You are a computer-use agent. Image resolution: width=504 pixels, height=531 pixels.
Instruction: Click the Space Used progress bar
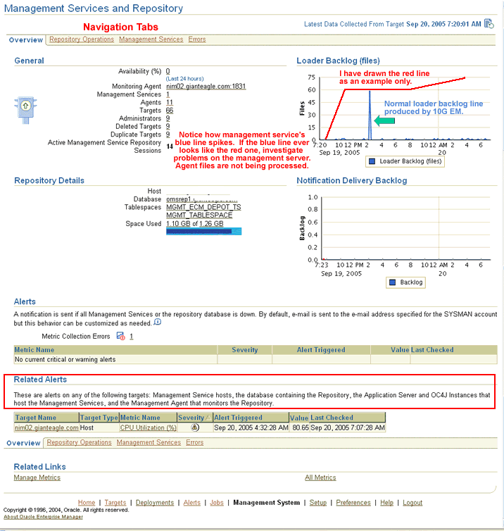pos(203,232)
